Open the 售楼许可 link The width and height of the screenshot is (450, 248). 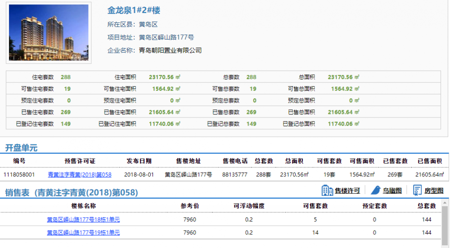[x=347, y=190]
